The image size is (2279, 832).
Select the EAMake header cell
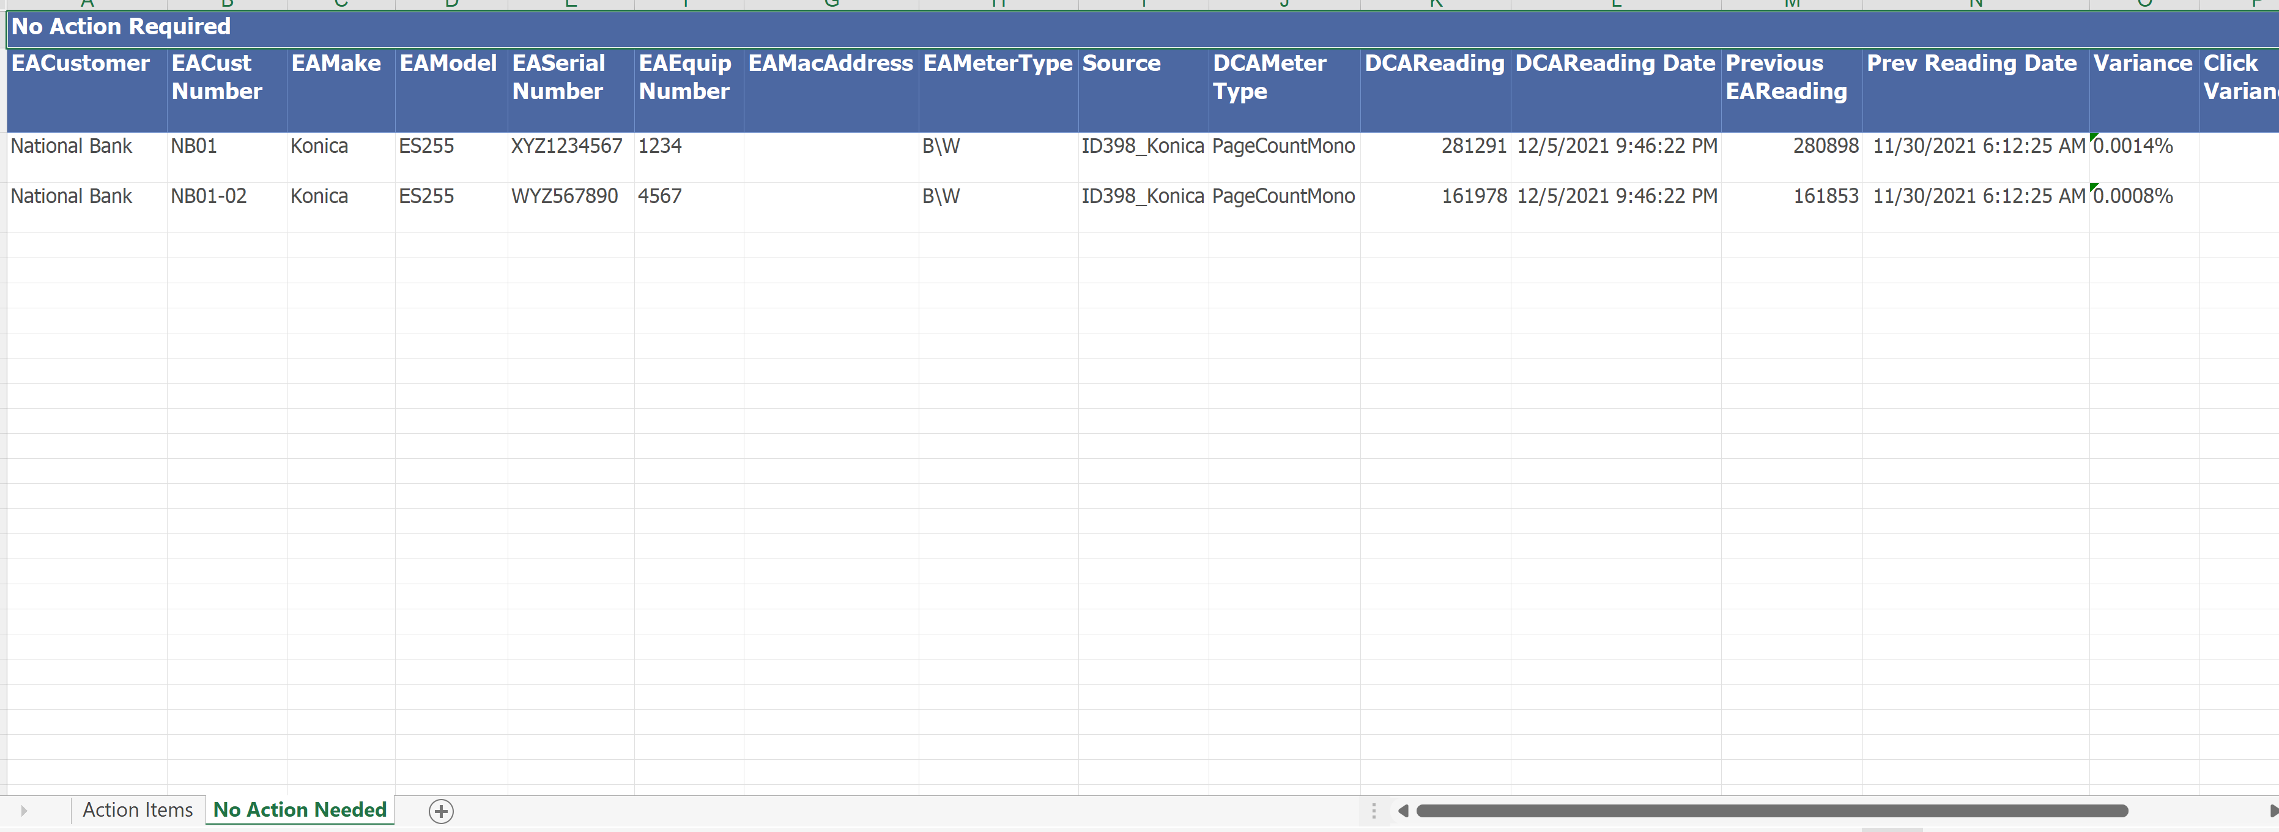pos(341,91)
